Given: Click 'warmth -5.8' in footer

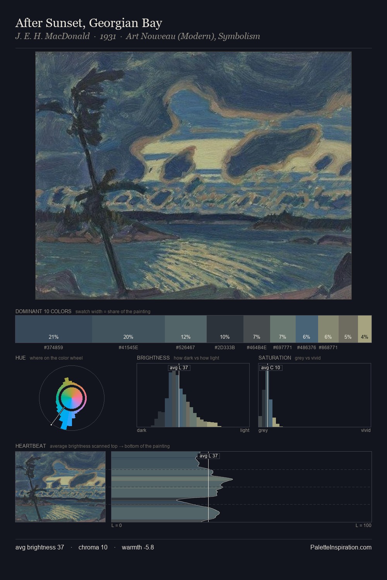Looking at the screenshot, I should [x=138, y=547].
